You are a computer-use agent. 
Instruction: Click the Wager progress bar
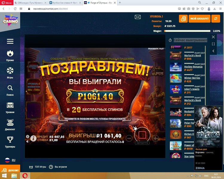(x=187, y=31)
